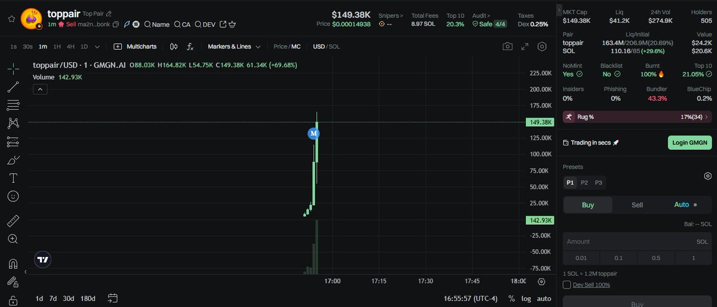
Task: Search token by Name
Action: click(157, 24)
